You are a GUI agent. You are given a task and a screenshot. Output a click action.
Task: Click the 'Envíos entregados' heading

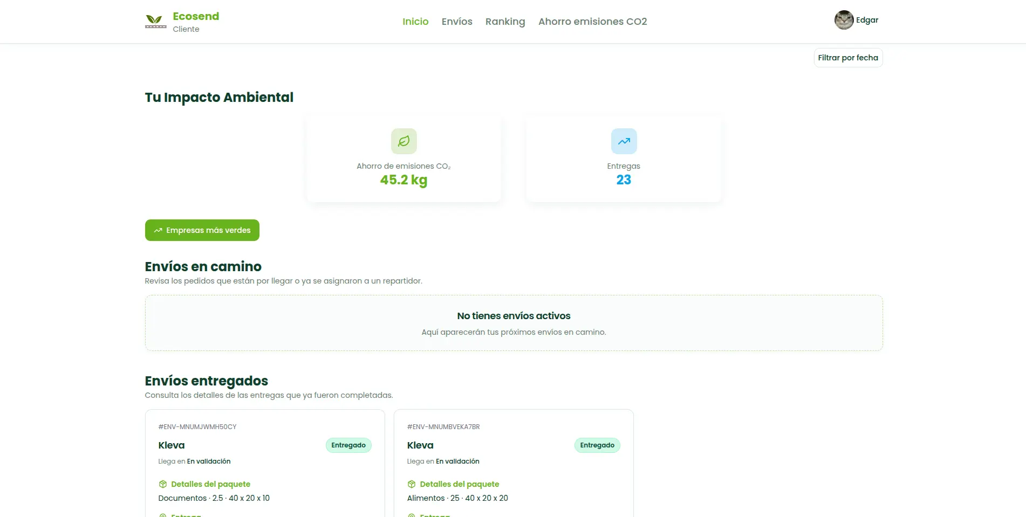pos(206,381)
